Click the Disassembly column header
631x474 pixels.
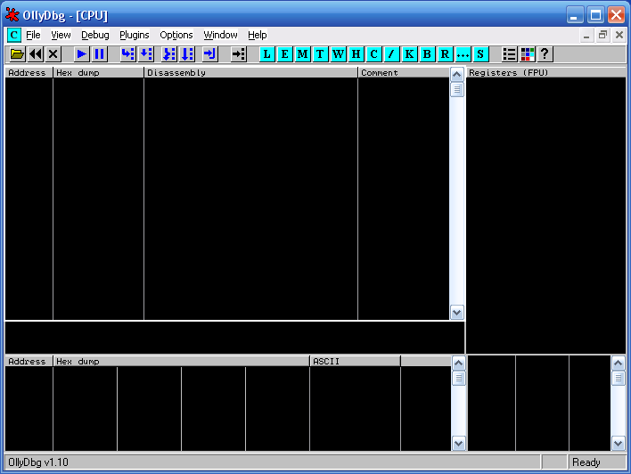coord(250,72)
